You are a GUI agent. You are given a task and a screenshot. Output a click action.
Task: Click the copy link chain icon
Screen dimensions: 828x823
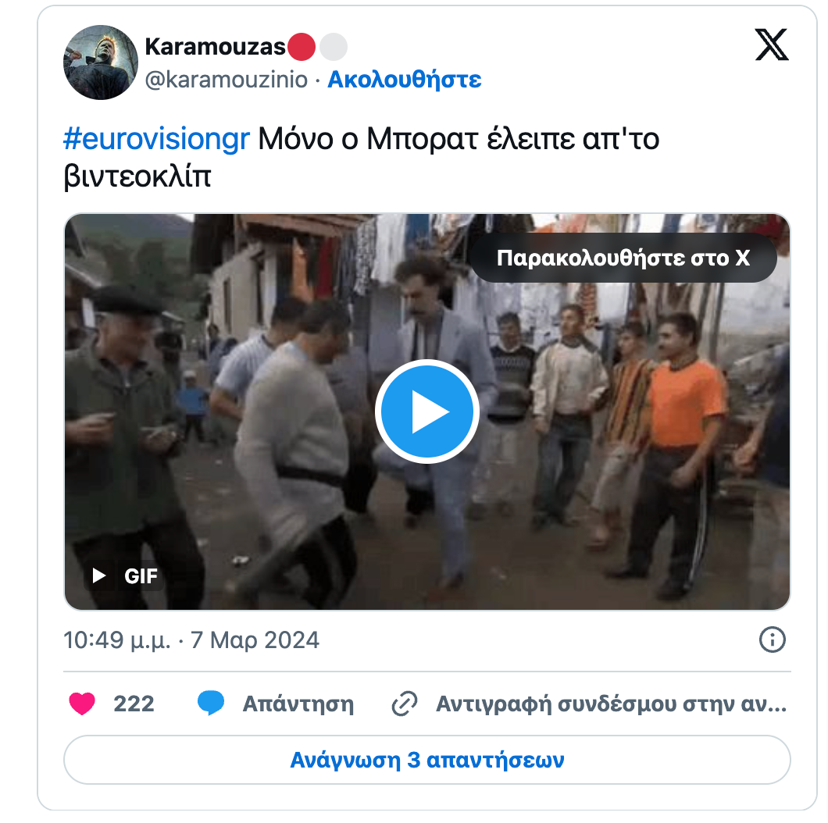tap(405, 704)
